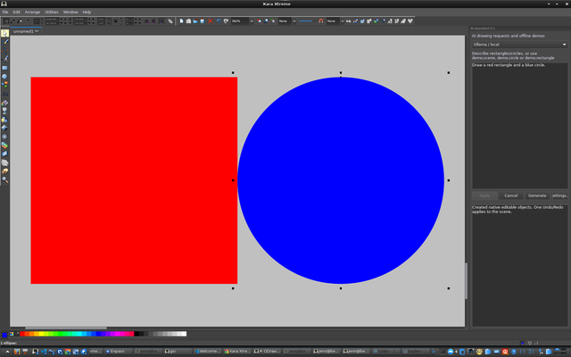Click the vertical canvas scrollbar thumb
The height and width of the screenshot is (357, 571).
(466, 280)
